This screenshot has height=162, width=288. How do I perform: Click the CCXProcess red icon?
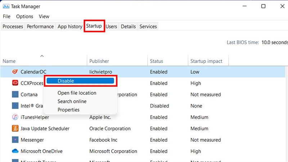[x=15, y=83]
